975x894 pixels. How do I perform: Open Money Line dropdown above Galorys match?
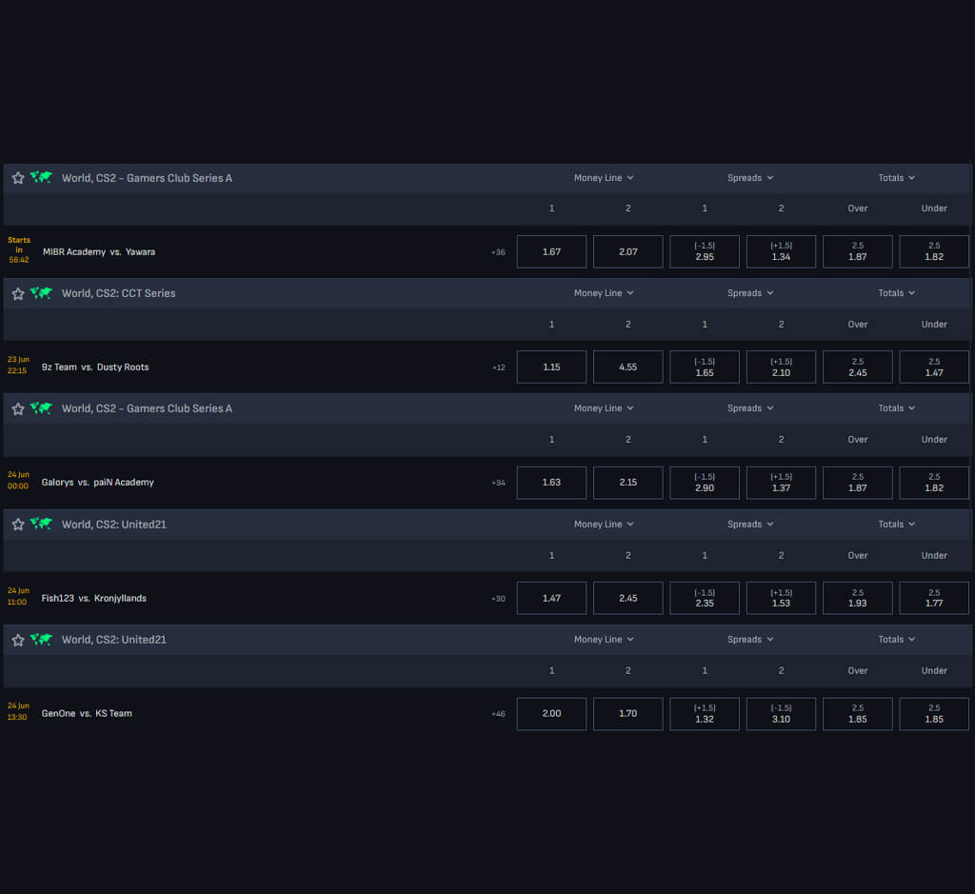604,407
